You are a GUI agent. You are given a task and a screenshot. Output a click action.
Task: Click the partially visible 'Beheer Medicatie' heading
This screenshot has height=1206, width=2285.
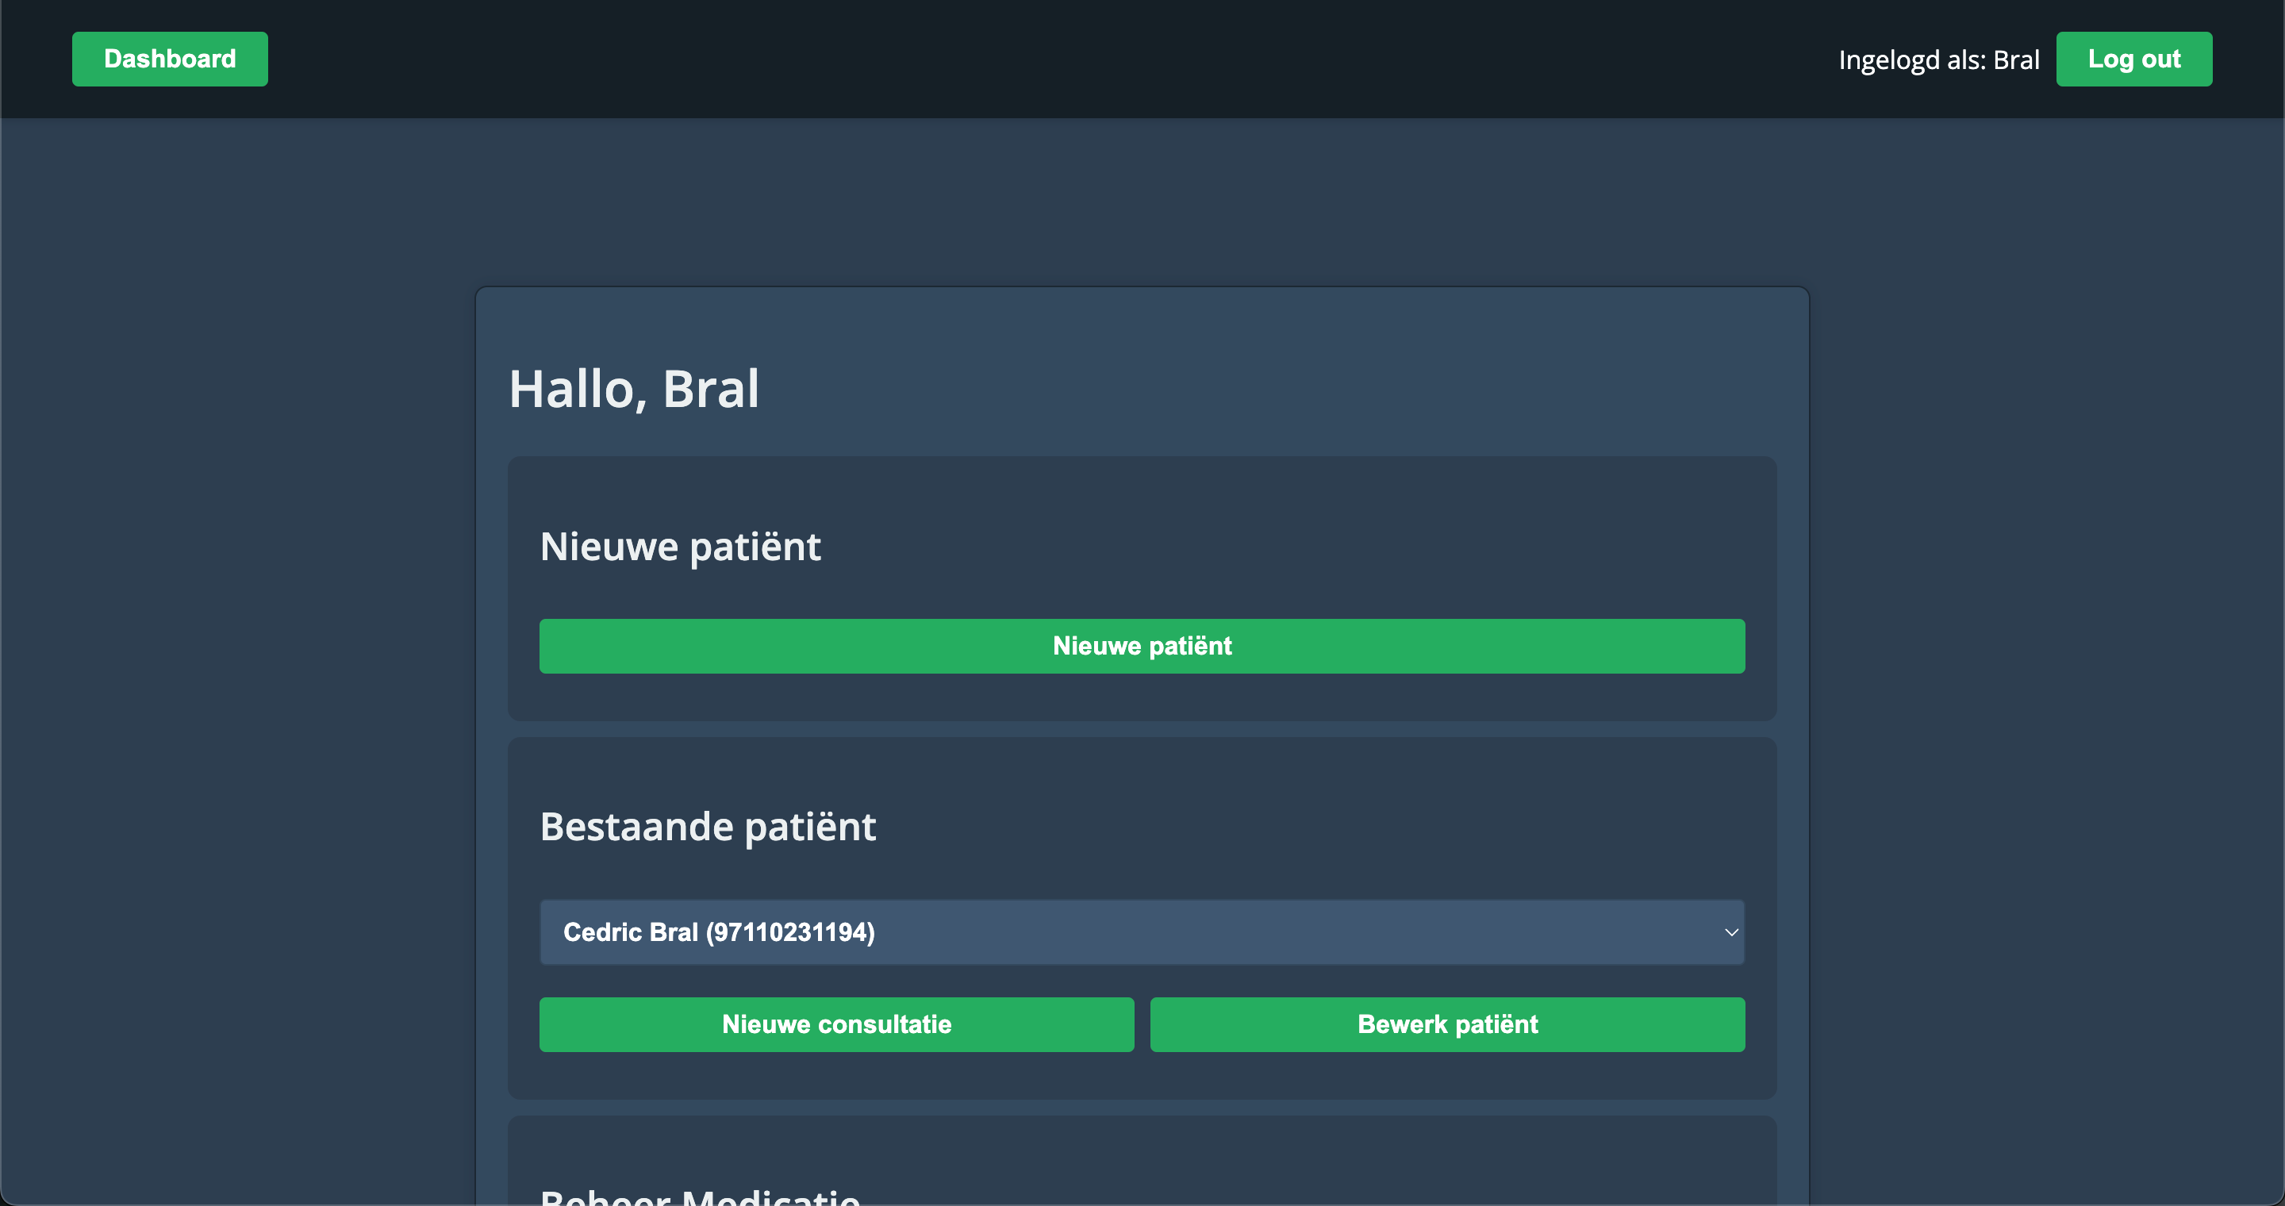point(699,1196)
